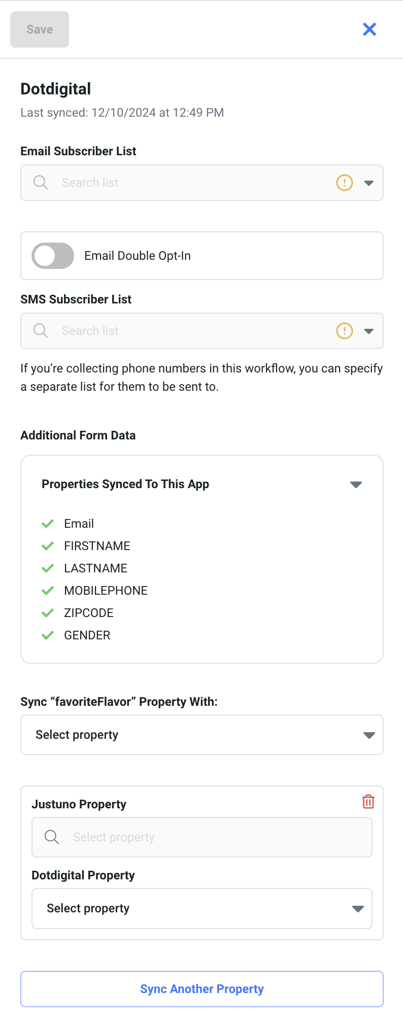Focus the Justuno Property search field
The height and width of the screenshot is (1025, 403).
(213, 837)
